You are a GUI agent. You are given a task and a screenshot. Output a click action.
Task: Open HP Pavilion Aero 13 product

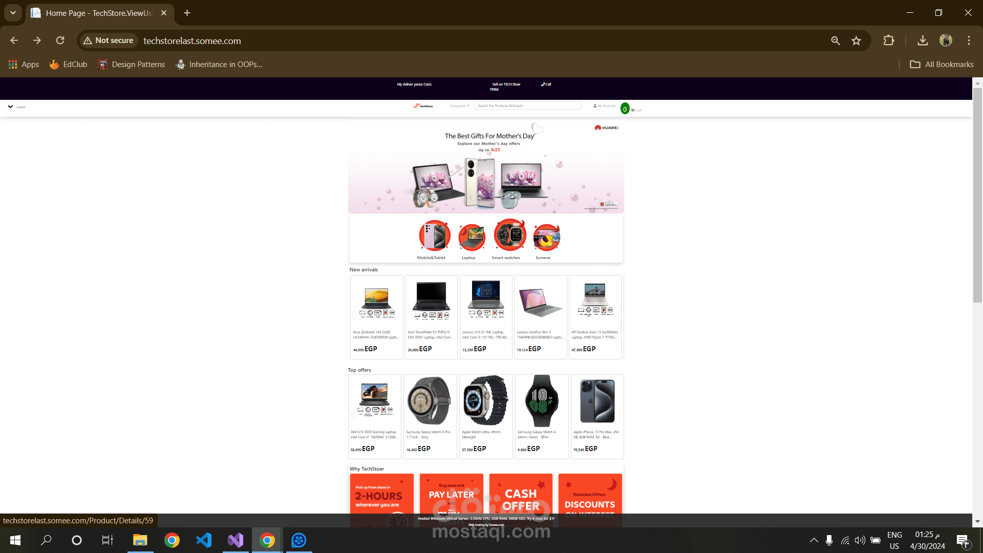coord(595,317)
